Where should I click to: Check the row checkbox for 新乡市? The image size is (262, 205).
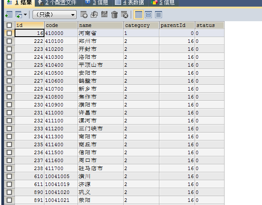[x=9, y=89]
